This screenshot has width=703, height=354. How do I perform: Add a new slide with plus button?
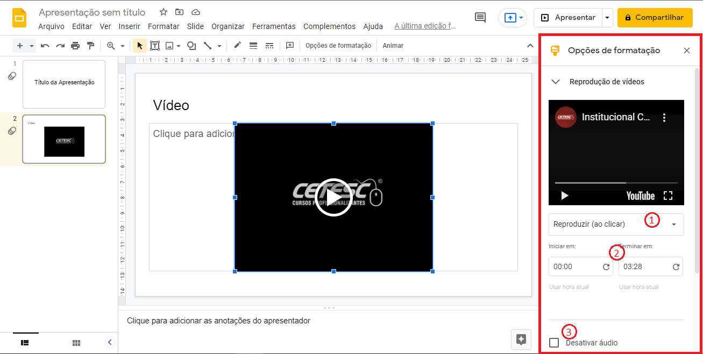pyautogui.click(x=20, y=46)
